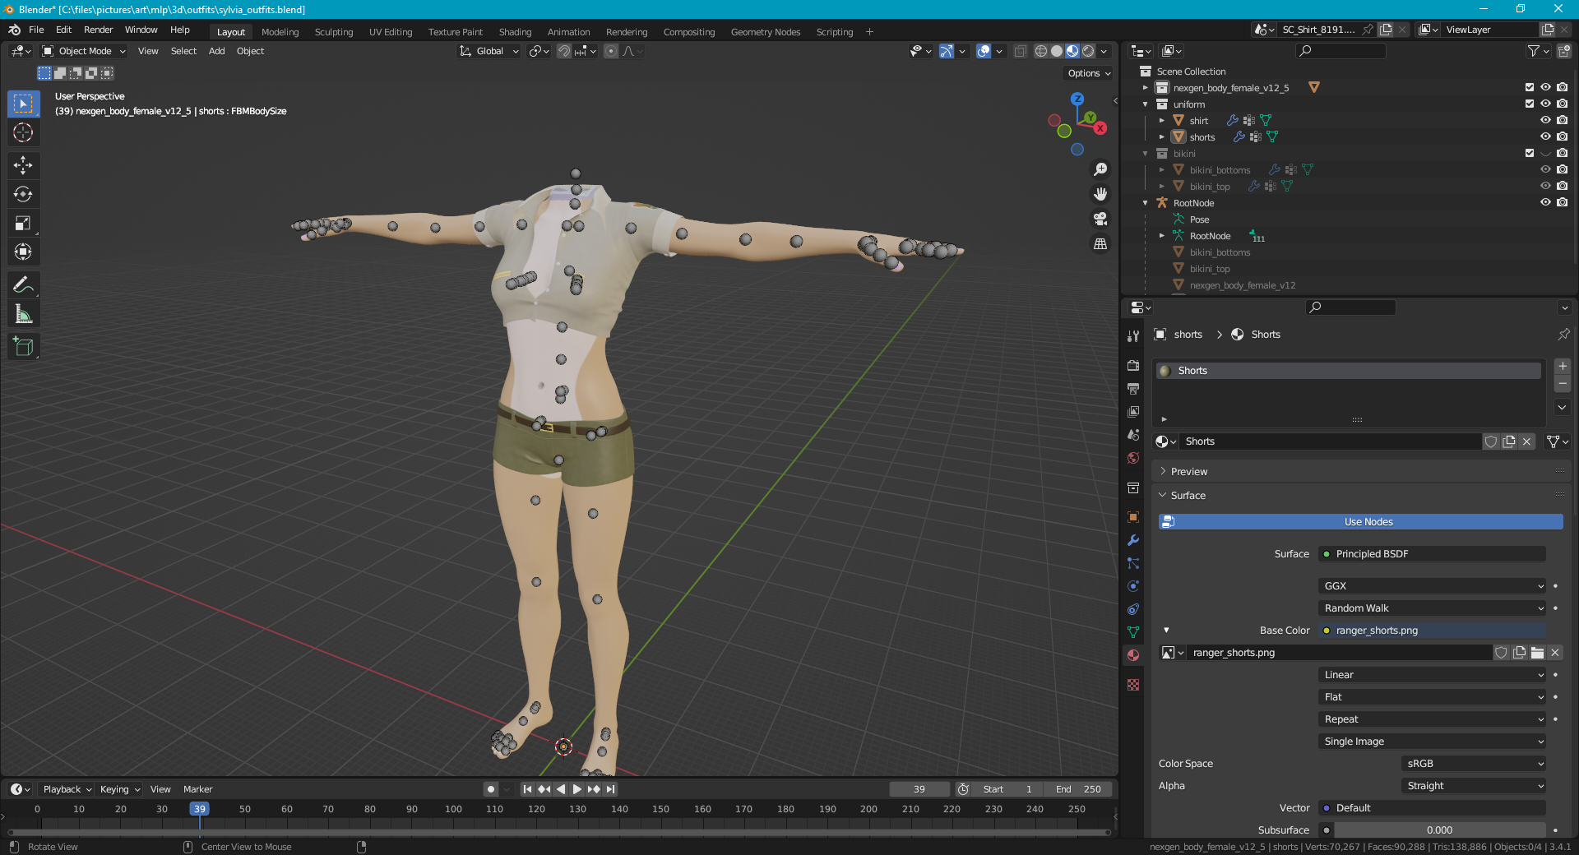Image resolution: width=1579 pixels, height=855 pixels.
Task: Exclude the uniform collection via checkbox
Action: coord(1530,104)
